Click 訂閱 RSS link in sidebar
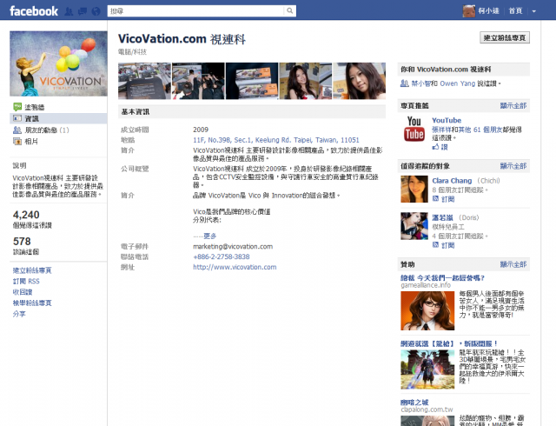556x426 pixels. click(26, 281)
